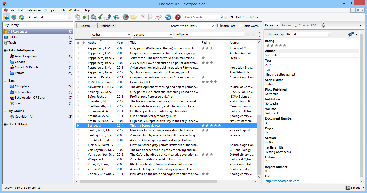This screenshot has width=367, height=193.
Task: Follow the win.softpedia.com URL link
Action: (x=282, y=181)
